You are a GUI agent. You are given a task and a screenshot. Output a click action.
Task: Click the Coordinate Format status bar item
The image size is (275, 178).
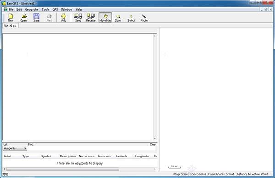click(221, 174)
